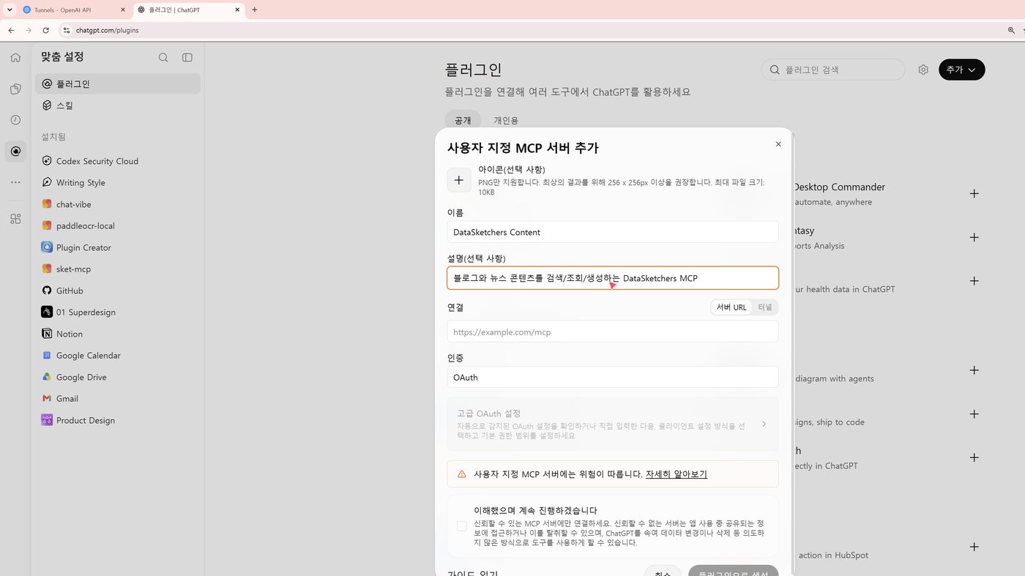Image resolution: width=1025 pixels, height=576 pixels.
Task: Switch connection type to 터널
Action: (765, 307)
